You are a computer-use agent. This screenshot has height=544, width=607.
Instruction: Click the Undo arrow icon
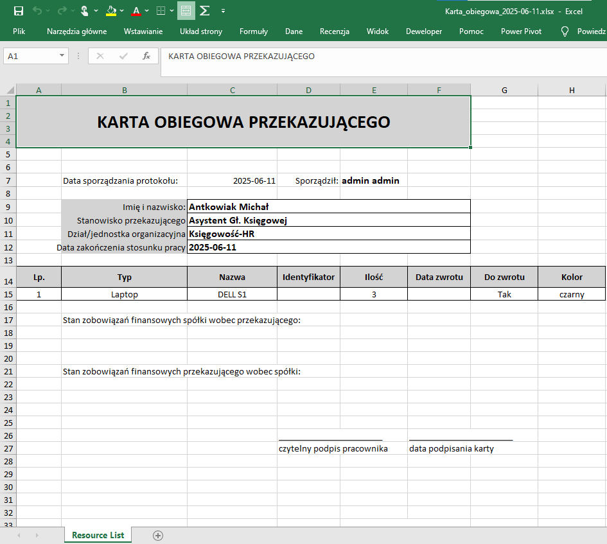coord(37,11)
